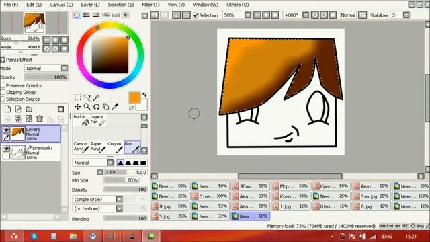This screenshot has width=430, height=242.
Task: Select the Bucket tool
Action: [81, 120]
